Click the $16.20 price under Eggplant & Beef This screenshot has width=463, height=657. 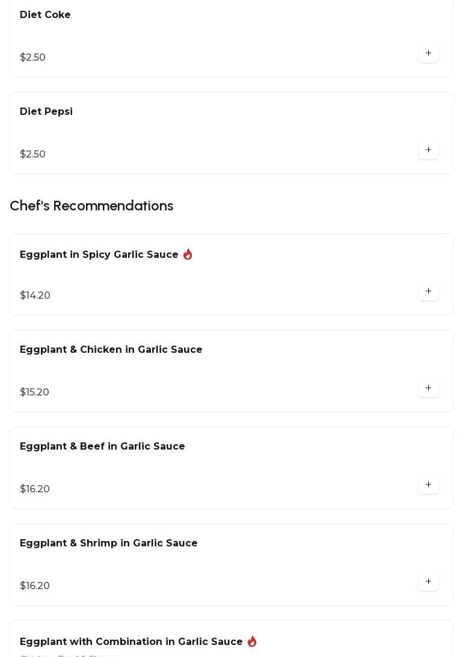pos(35,489)
